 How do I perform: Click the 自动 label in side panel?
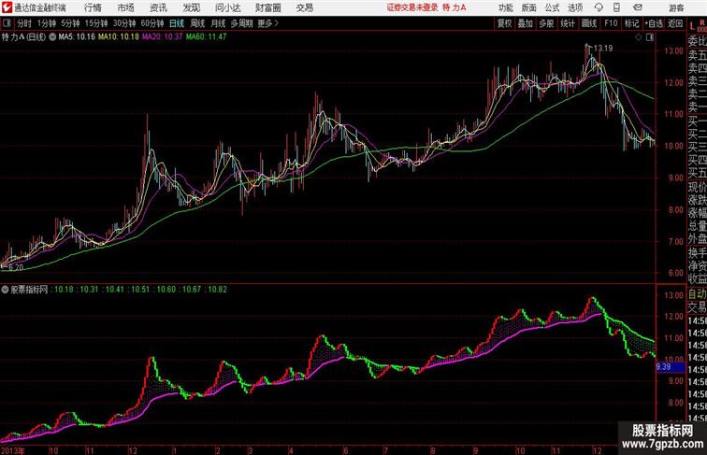point(697,294)
